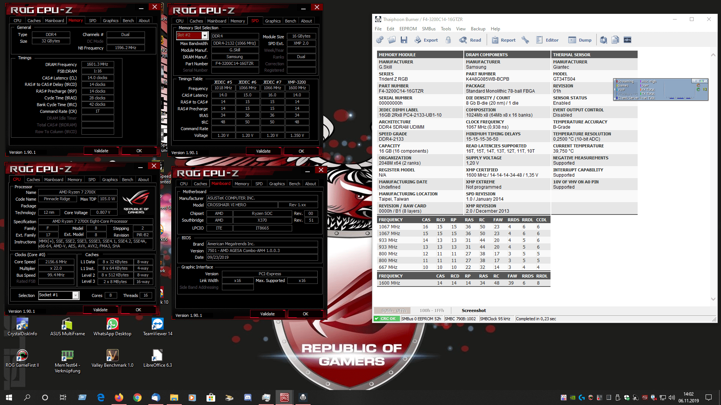This screenshot has width=721, height=405.
Task: Click the 000h - 0FFh tab
Action: (x=393, y=310)
